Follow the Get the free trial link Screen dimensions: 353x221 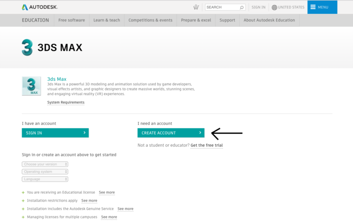pyautogui.click(x=207, y=145)
